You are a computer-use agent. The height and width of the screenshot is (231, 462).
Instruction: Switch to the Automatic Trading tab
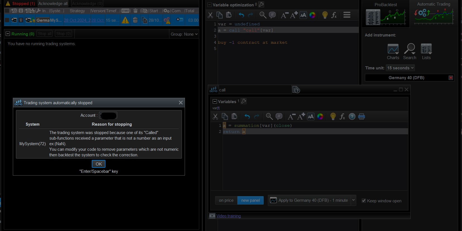click(x=434, y=13)
